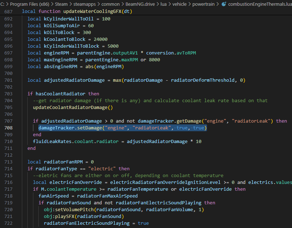Expand chevron after powertrain breadcrumb
The height and width of the screenshot is (228, 292).
point(217,4)
